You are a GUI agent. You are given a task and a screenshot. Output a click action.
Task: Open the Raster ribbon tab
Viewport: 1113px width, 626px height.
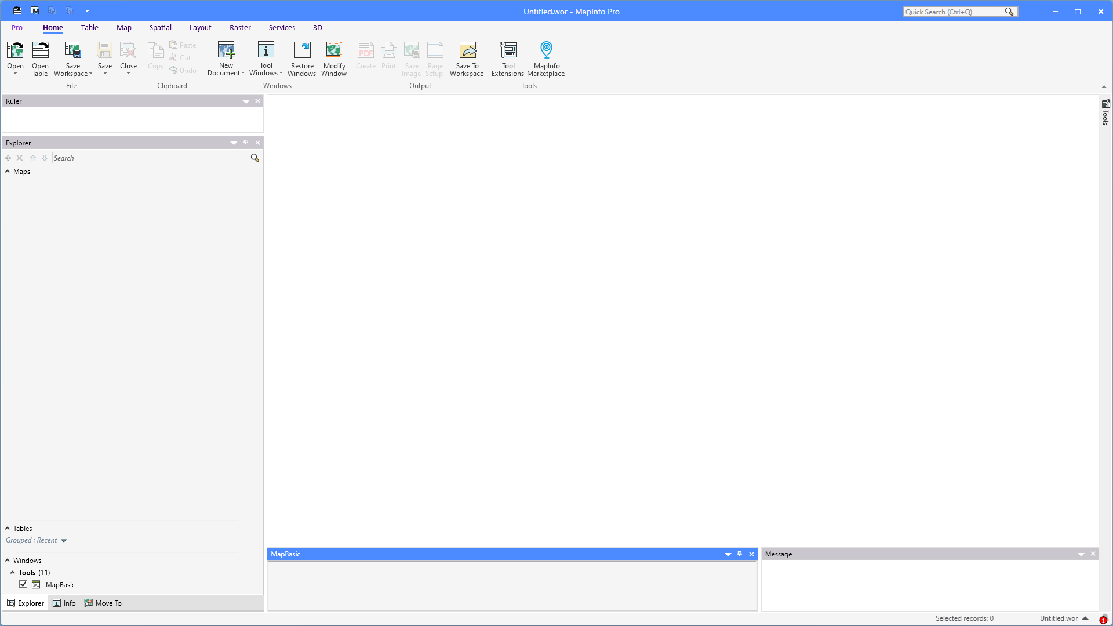pos(240,28)
